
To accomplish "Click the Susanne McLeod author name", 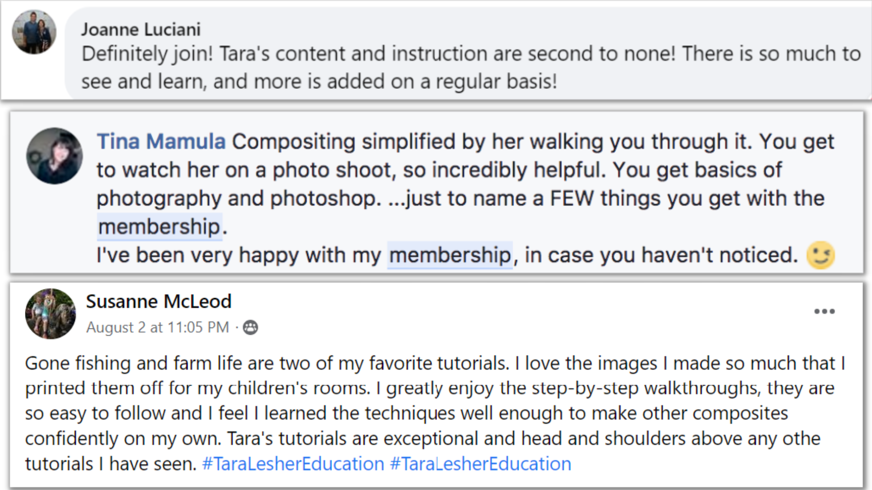I will pyautogui.click(x=159, y=301).
